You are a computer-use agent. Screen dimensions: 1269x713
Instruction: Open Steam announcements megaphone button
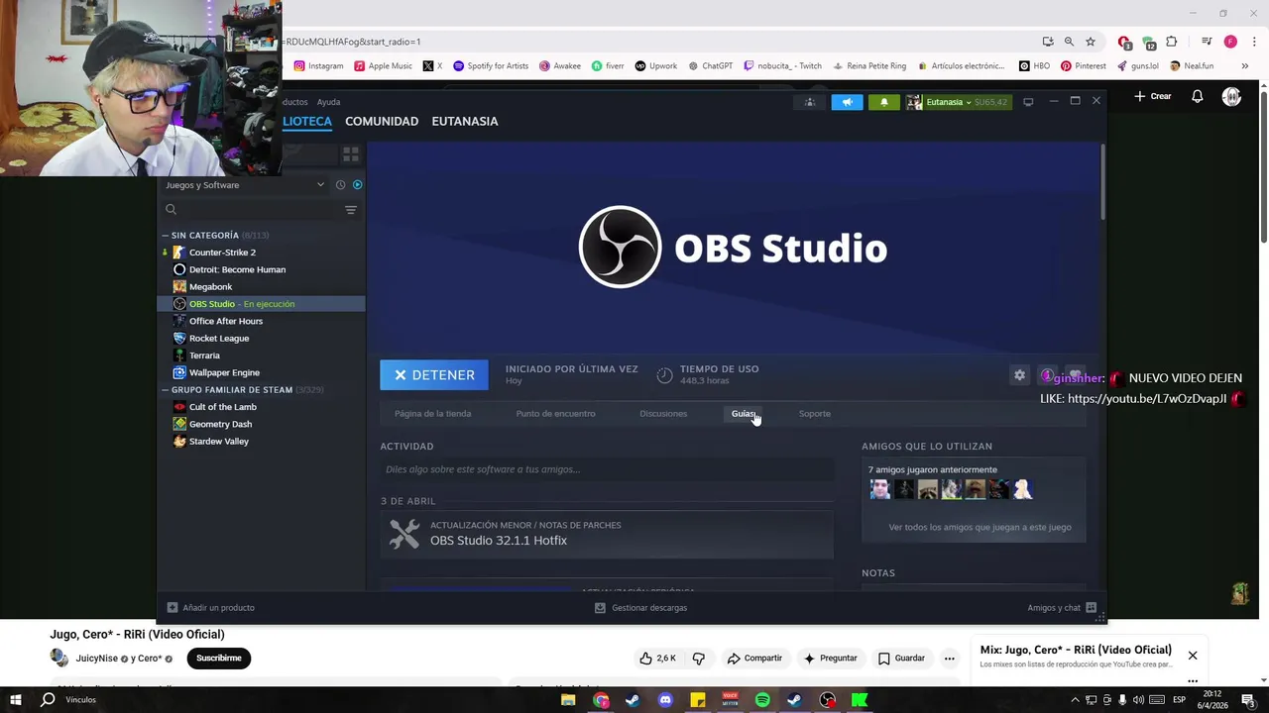(x=847, y=102)
